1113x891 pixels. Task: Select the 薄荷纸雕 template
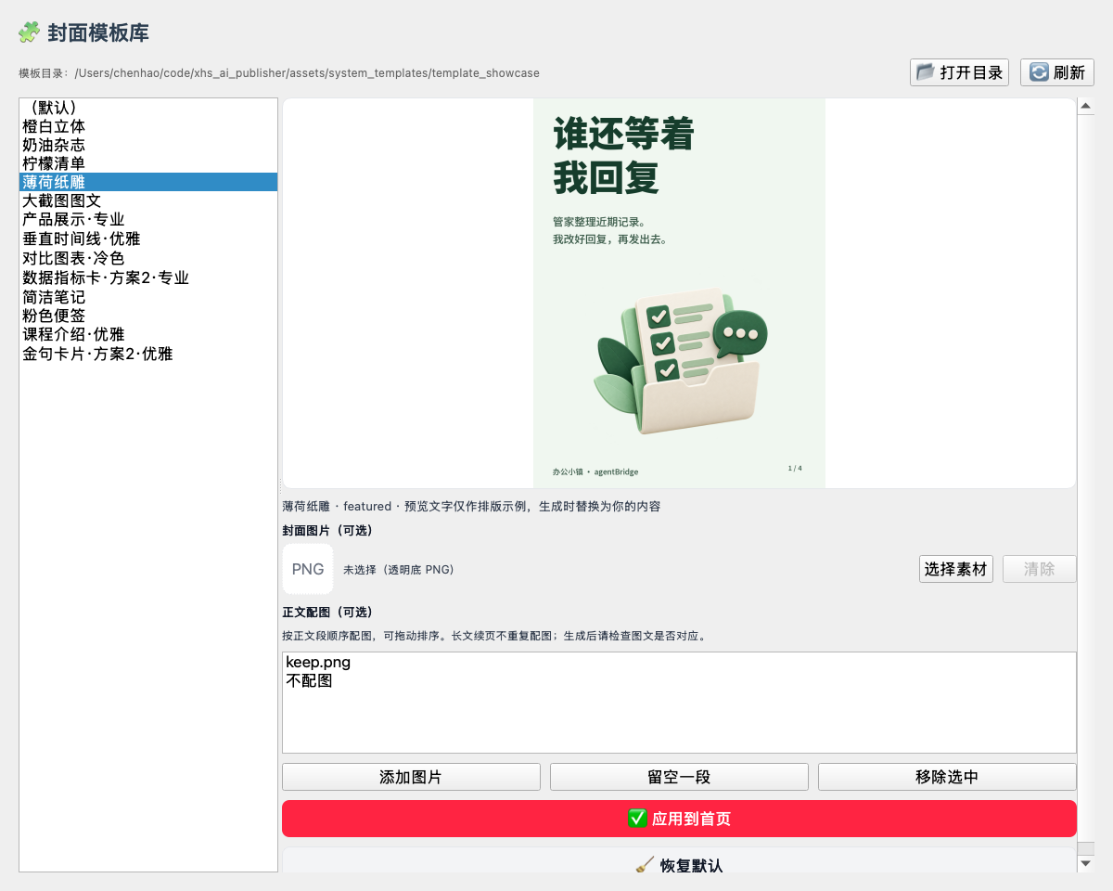[x=148, y=182]
